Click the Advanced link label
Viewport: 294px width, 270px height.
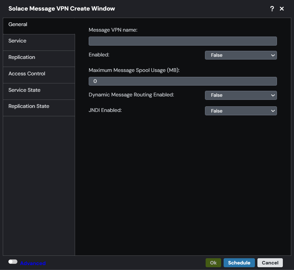33,263
